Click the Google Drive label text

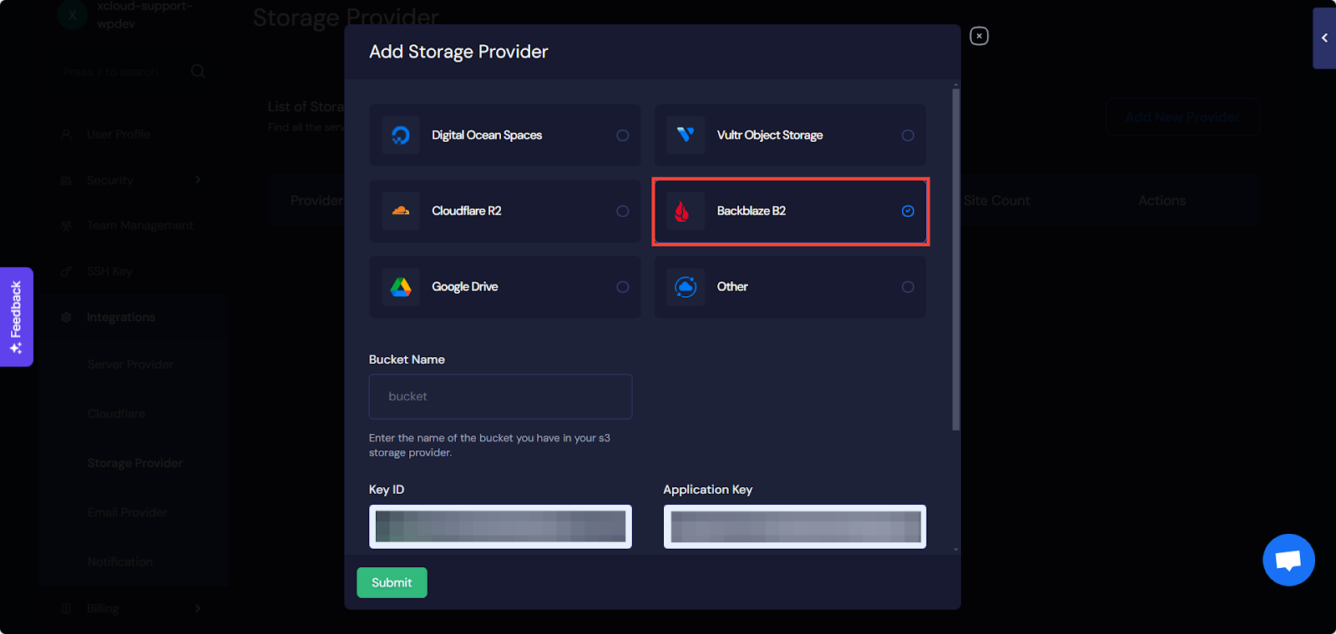pyautogui.click(x=465, y=287)
